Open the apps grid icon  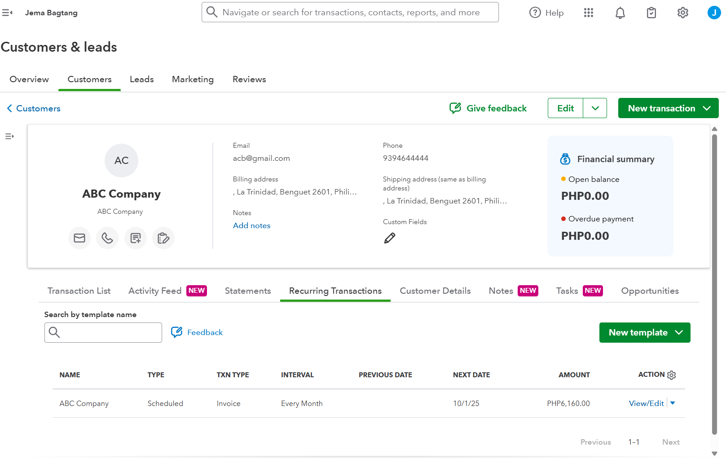(x=589, y=13)
